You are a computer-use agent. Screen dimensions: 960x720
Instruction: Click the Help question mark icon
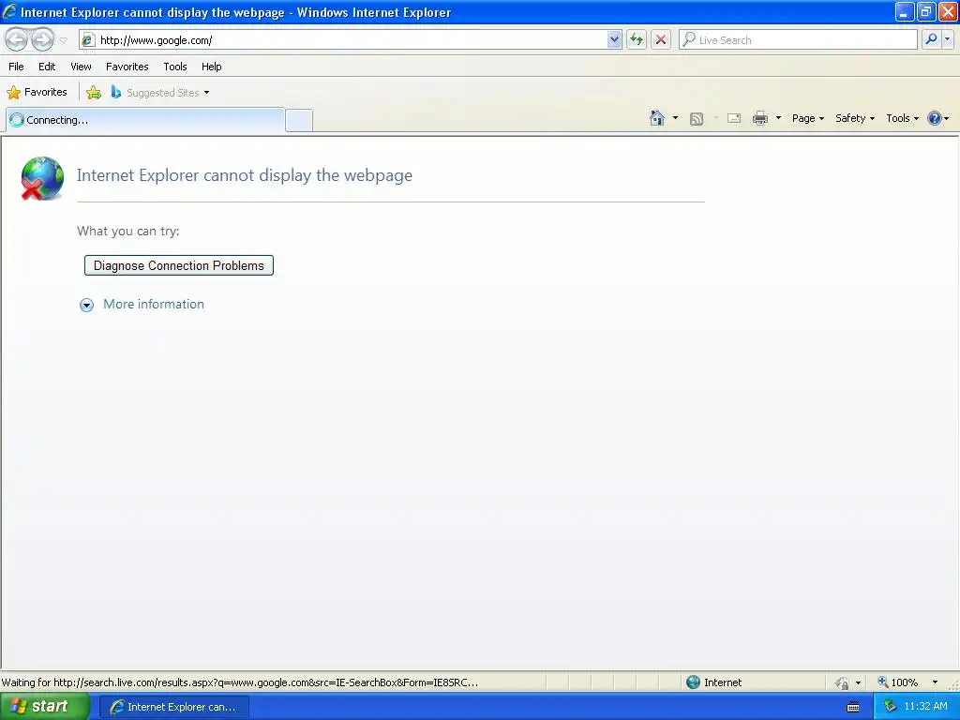[935, 118]
